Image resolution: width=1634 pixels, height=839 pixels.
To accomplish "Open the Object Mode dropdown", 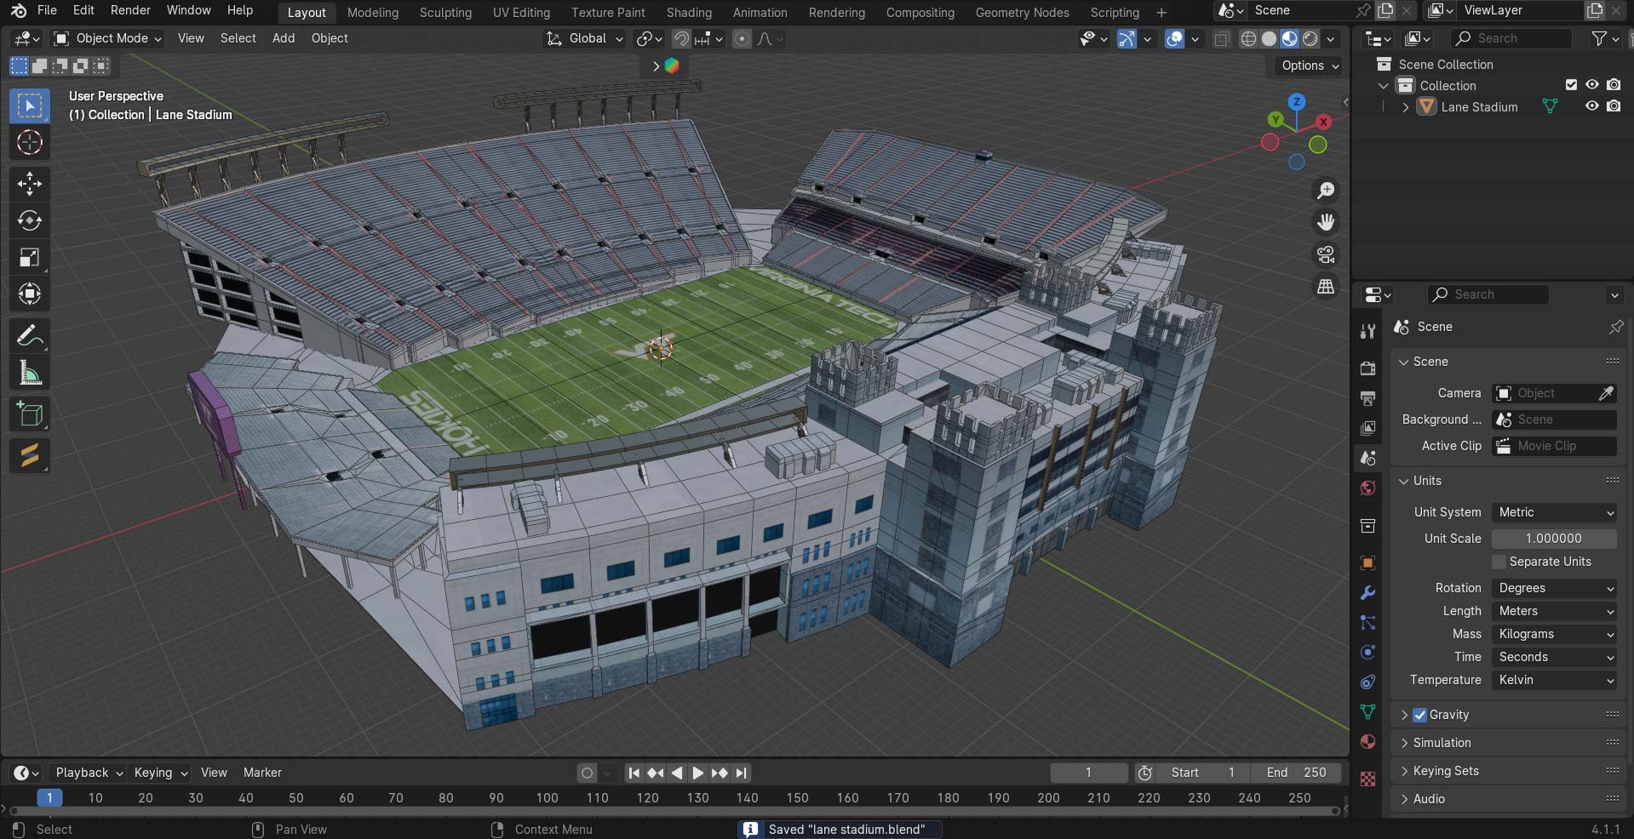I will click(x=107, y=38).
